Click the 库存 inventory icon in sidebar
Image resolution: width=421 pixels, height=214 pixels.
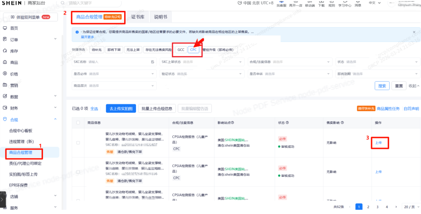[x=5, y=51]
